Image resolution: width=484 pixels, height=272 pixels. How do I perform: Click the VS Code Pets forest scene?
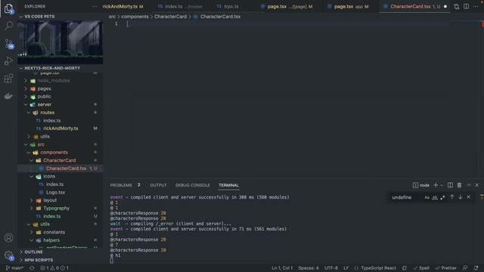[60, 42]
